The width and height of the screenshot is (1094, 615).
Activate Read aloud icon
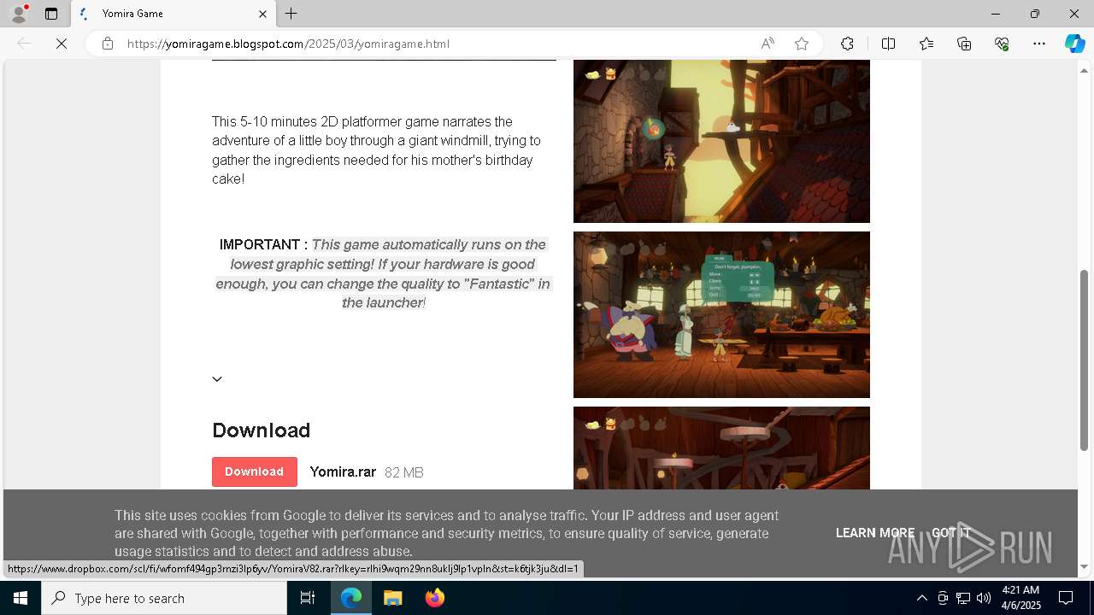click(x=768, y=44)
